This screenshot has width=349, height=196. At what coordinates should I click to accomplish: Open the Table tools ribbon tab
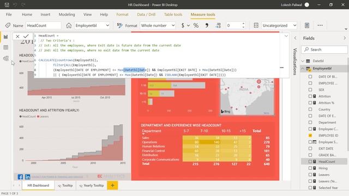click(x=173, y=15)
